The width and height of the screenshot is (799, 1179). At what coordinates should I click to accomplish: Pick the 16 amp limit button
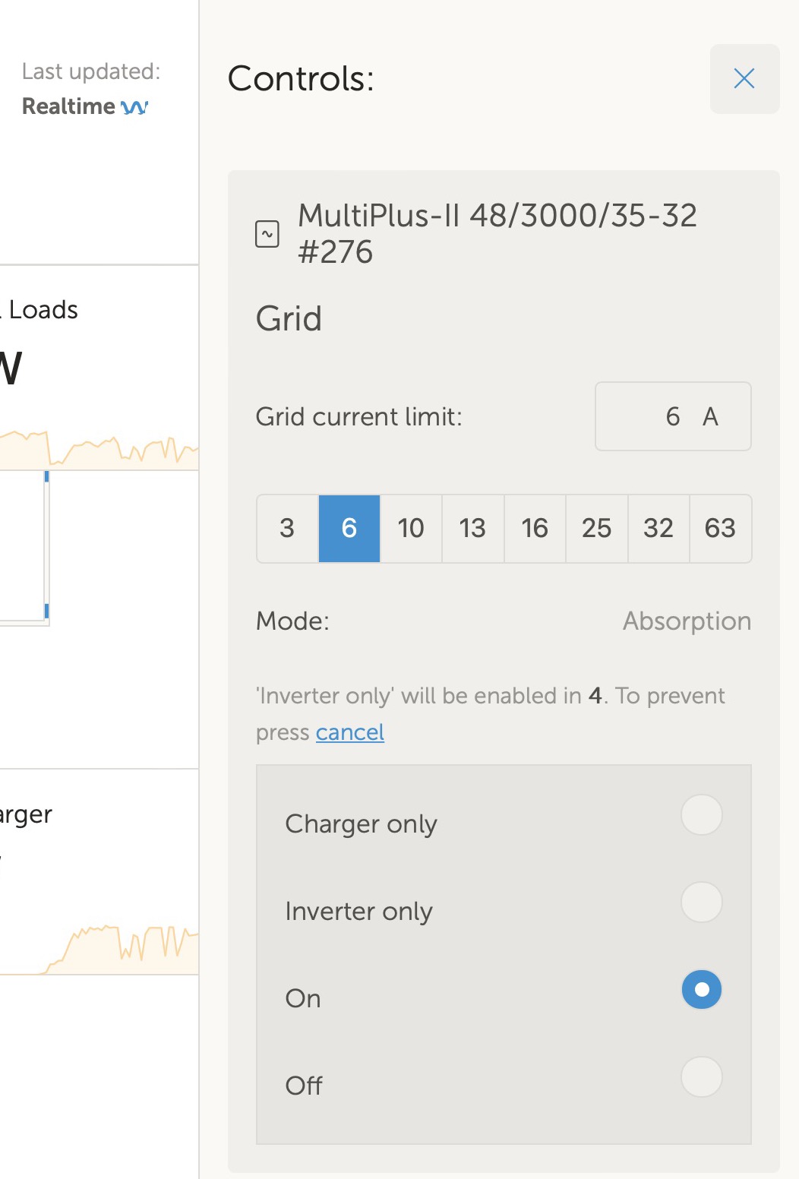(535, 529)
